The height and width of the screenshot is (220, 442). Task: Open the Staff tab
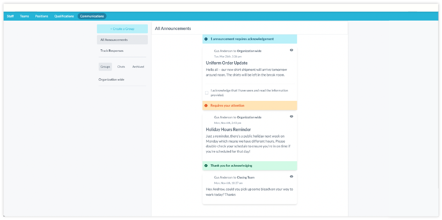[10, 16]
